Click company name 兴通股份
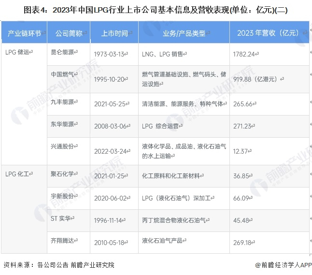 [62, 146]
